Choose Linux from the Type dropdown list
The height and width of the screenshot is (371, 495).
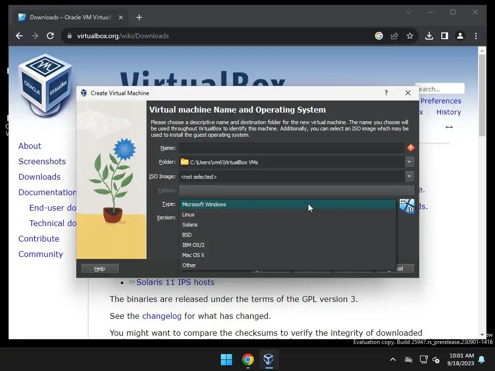(x=288, y=214)
